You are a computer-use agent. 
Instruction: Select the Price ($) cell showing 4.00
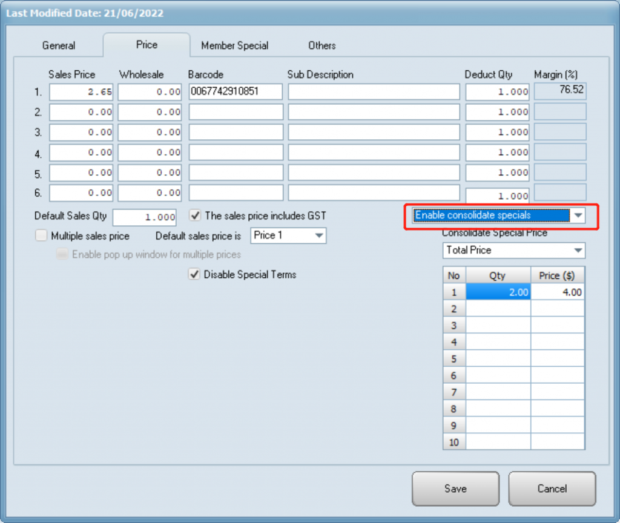pyautogui.click(x=558, y=292)
